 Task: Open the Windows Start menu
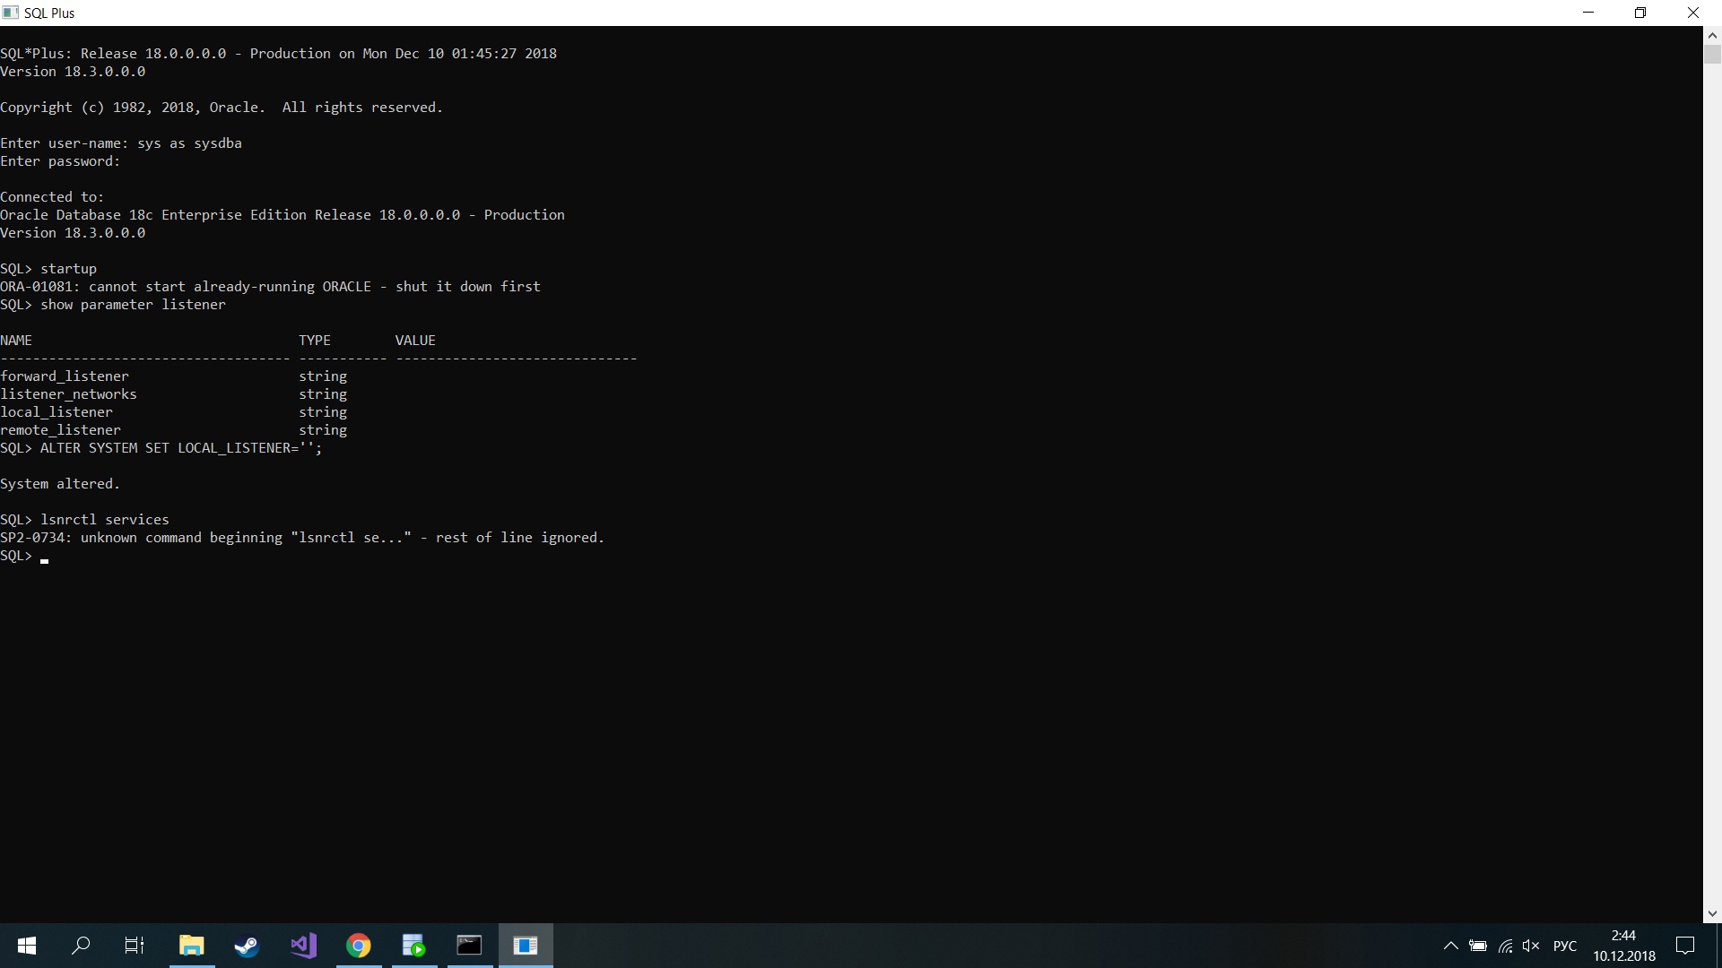[x=27, y=946]
